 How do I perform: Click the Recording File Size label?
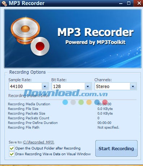click(23, 109)
